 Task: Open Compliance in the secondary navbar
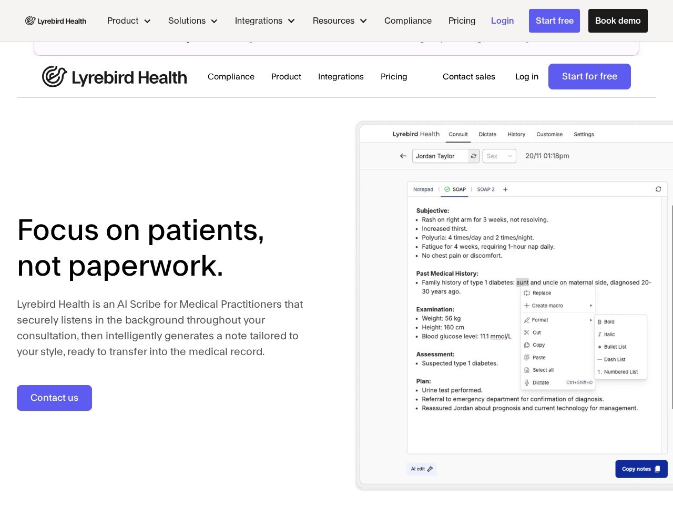[231, 77]
